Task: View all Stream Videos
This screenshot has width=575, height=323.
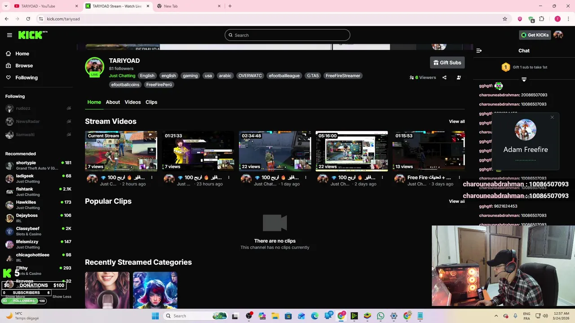Action: (x=457, y=122)
